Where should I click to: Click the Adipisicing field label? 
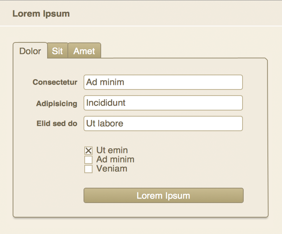click(x=57, y=104)
